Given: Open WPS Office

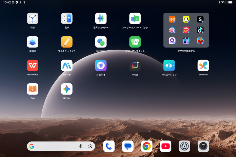Looking at the screenshot, I should [32, 65].
